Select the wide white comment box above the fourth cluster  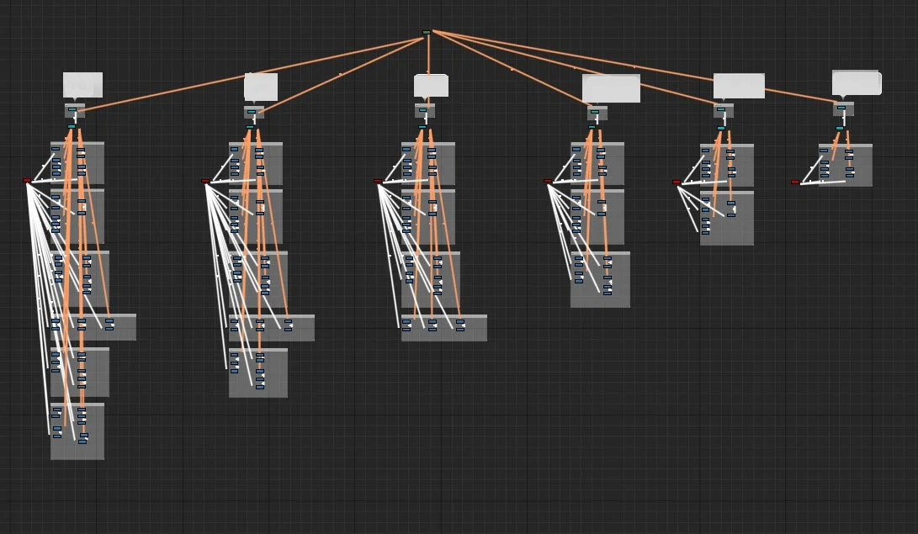coord(610,88)
